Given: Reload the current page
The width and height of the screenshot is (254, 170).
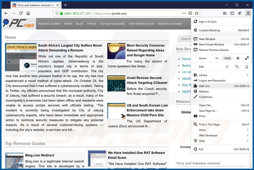Looking at the screenshot, I should (x=21, y=13).
